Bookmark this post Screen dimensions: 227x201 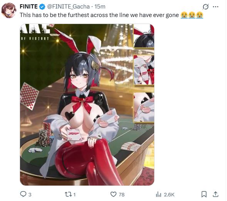pos(204,194)
